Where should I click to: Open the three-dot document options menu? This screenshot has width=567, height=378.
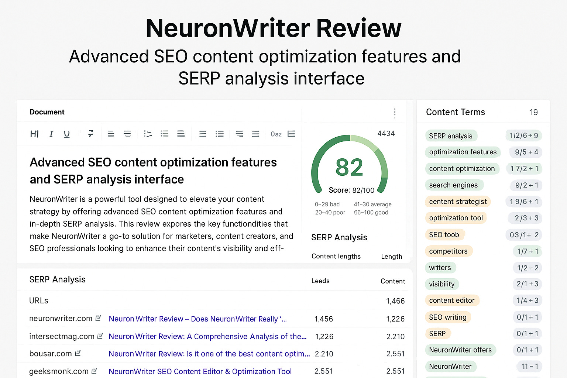pyautogui.click(x=395, y=113)
